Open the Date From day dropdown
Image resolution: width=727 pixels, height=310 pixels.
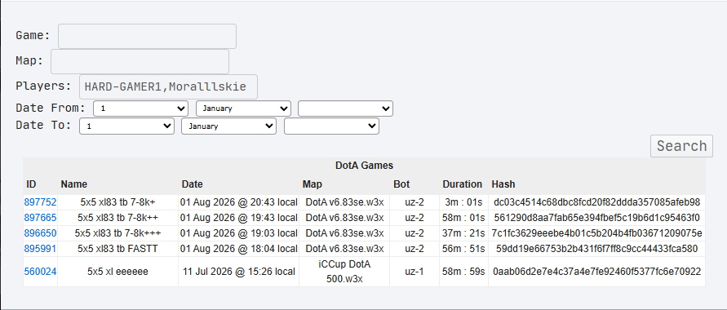pyautogui.click(x=141, y=108)
